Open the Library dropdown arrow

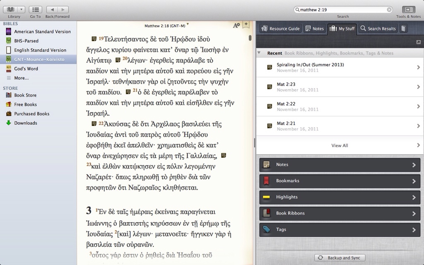pyautogui.click(x=21, y=10)
